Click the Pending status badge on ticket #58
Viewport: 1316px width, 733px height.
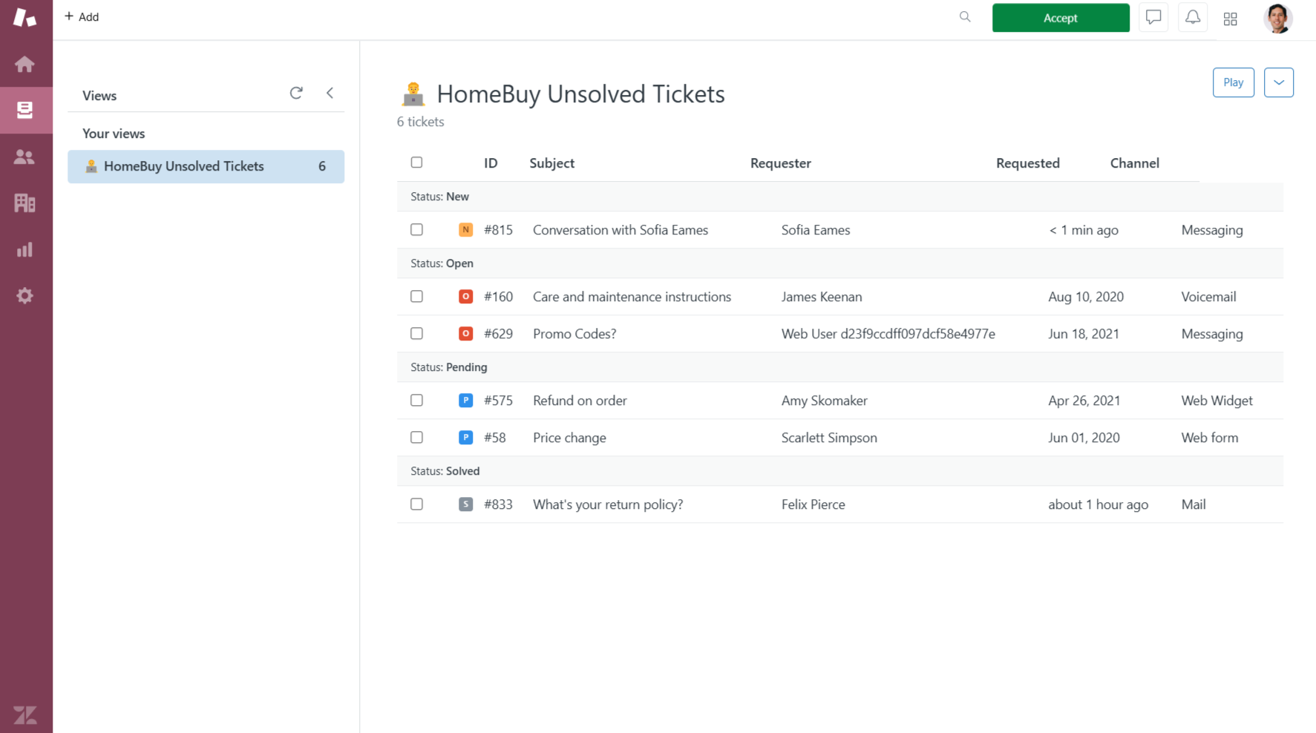tap(465, 438)
